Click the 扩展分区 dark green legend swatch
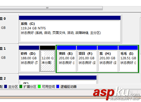Image resolution: width=141 pixels, height=102 pixels. pyautogui.click(x=21, y=87)
